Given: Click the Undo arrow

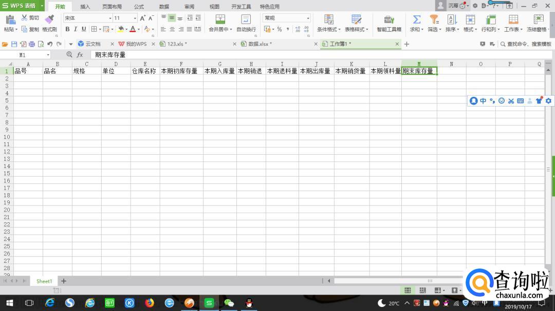Looking at the screenshot, I should 50,44.
